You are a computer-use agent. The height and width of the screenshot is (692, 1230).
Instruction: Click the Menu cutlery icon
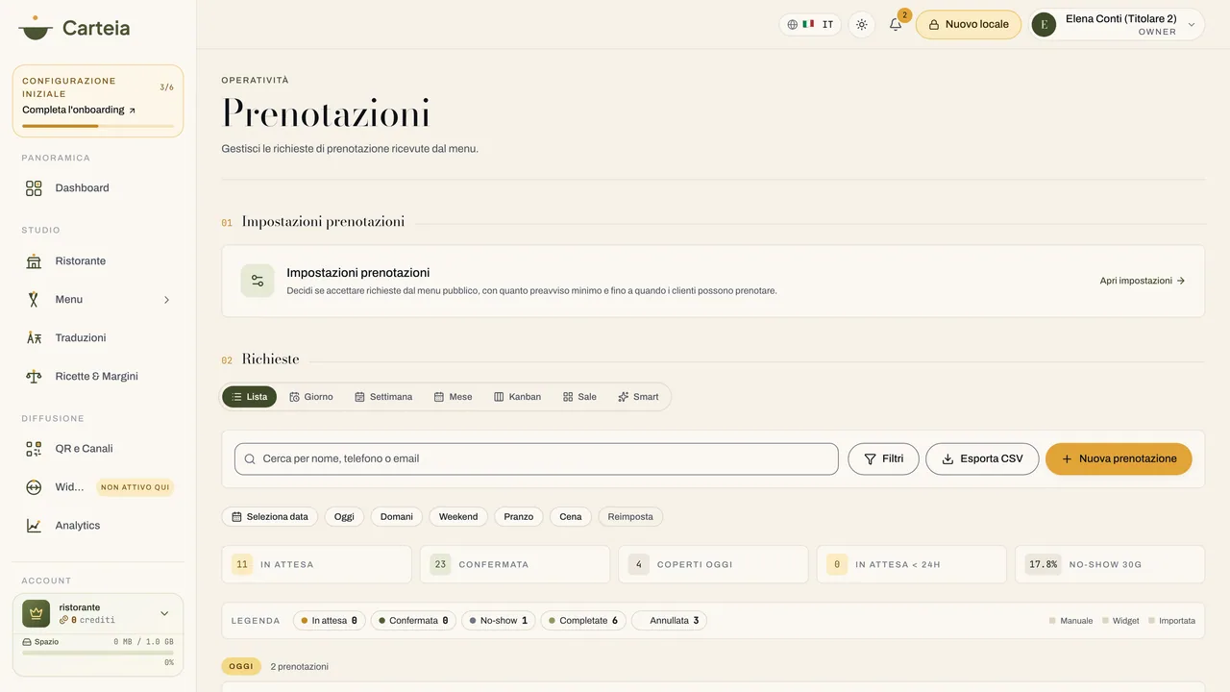[x=34, y=300]
